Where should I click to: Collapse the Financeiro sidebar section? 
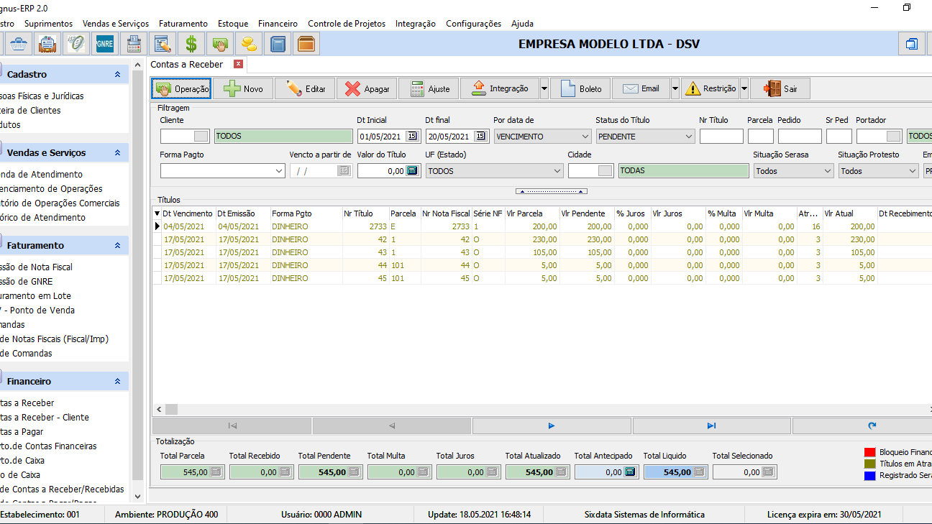117,381
